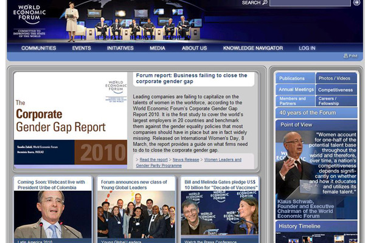Screen dimensions: 371x243
Task: Click the Watch the Press Conference caption
Action: (210, 241)
